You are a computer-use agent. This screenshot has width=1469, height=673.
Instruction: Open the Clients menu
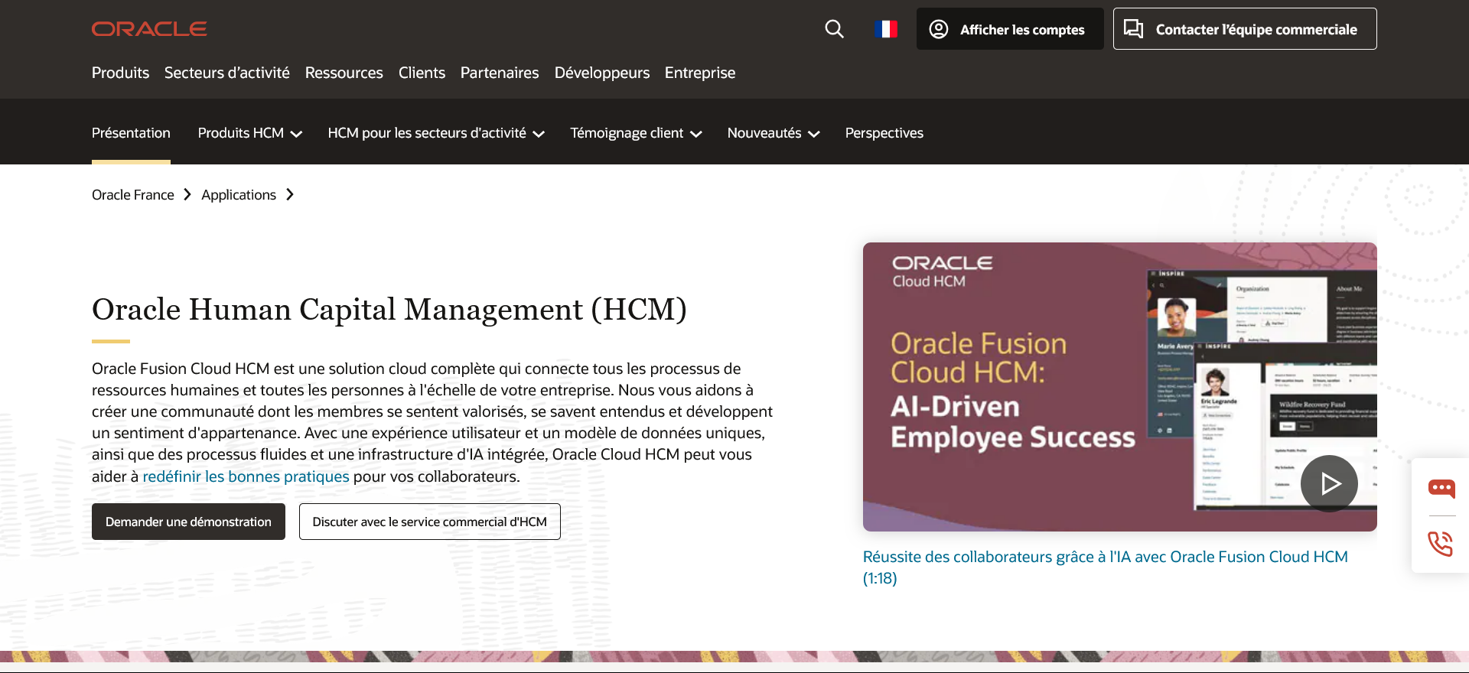point(422,73)
